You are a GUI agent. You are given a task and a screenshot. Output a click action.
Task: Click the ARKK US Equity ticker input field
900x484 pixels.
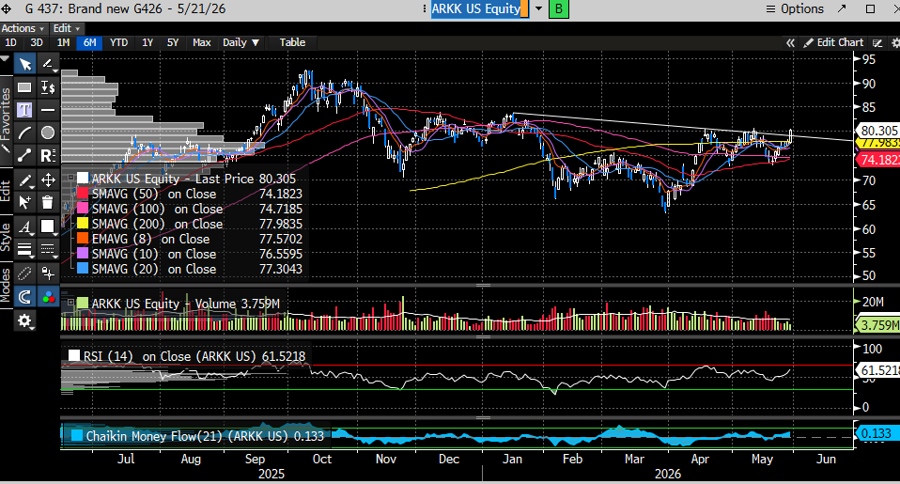coord(480,8)
